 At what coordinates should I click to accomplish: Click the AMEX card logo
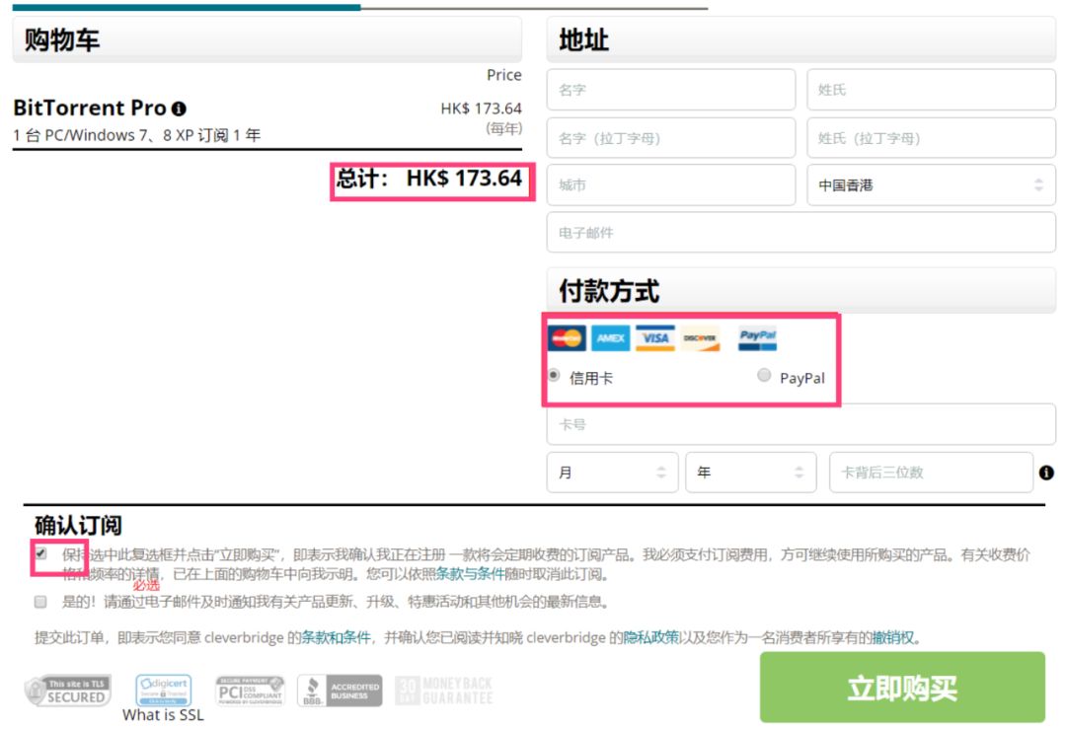click(x=611, y=337)
